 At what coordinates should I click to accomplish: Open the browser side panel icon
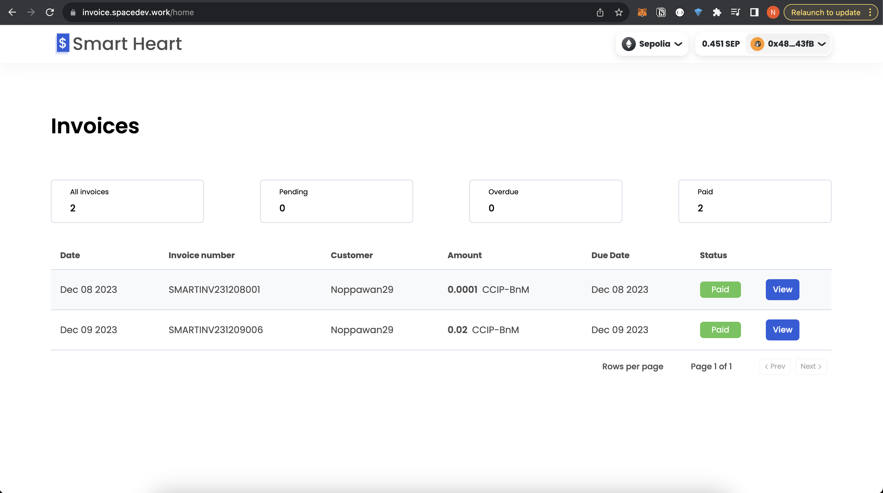tap(754, 13)
